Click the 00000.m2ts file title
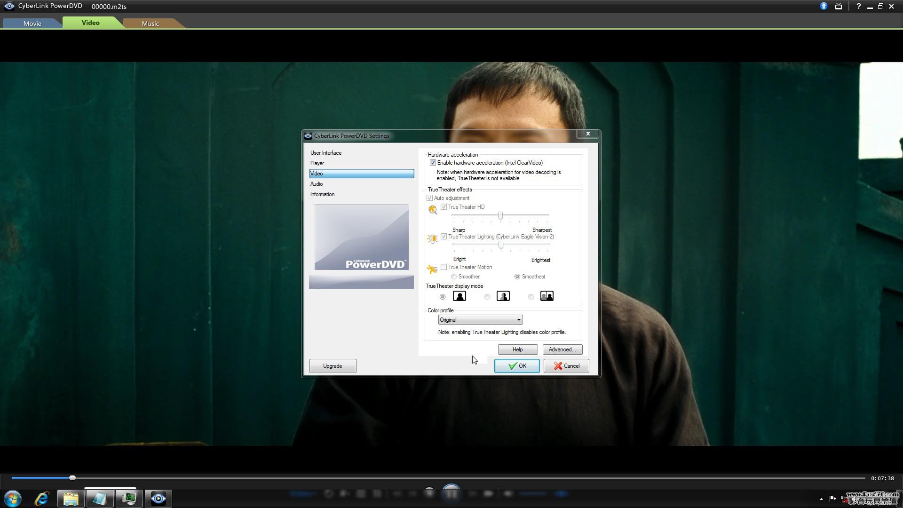Viewport: 903px width, 508px height. [109, 7]
